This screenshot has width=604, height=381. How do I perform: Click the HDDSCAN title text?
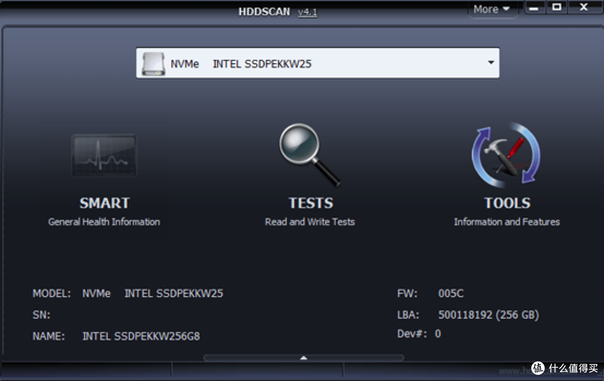click(x=264, y=12)
